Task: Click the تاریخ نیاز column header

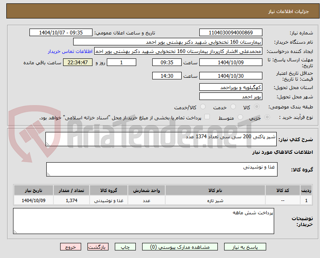Action: pyautogui.click(x=34, y=190)
